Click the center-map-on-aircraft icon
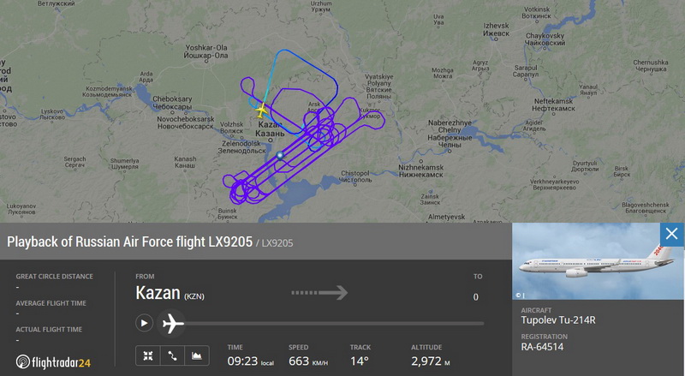685x376 pixels. point(147,356)
